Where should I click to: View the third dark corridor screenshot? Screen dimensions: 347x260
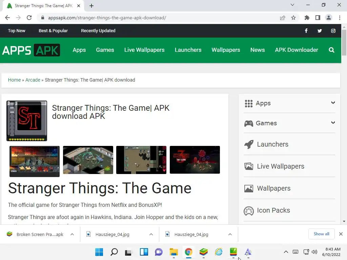(141, 160)
